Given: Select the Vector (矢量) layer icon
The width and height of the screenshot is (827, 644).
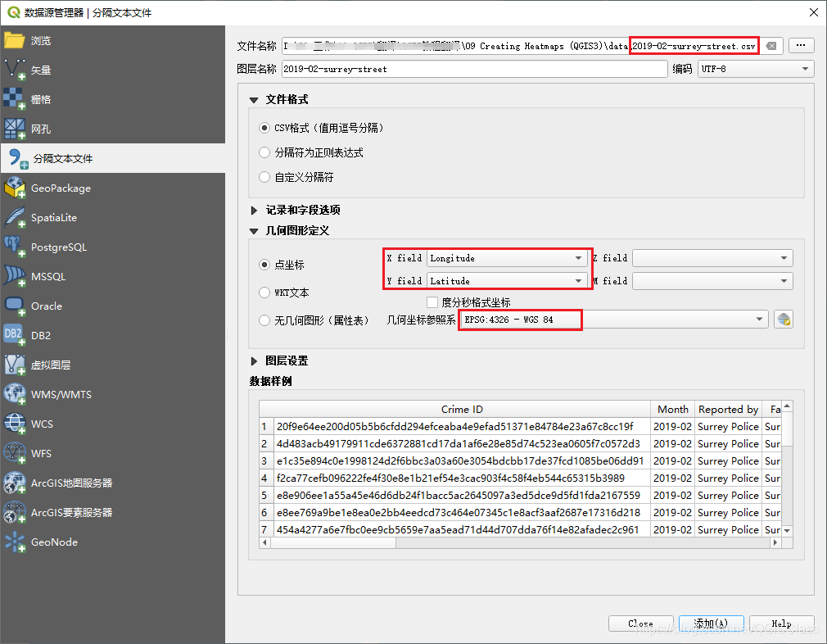Looking at the screenshot, I should pyautogui.click(x=14, y=70).
